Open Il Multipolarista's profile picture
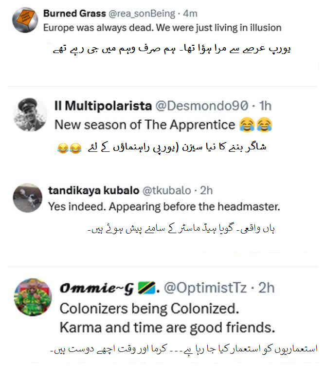Viewport: 325px width, 385px height. (29, 115)
